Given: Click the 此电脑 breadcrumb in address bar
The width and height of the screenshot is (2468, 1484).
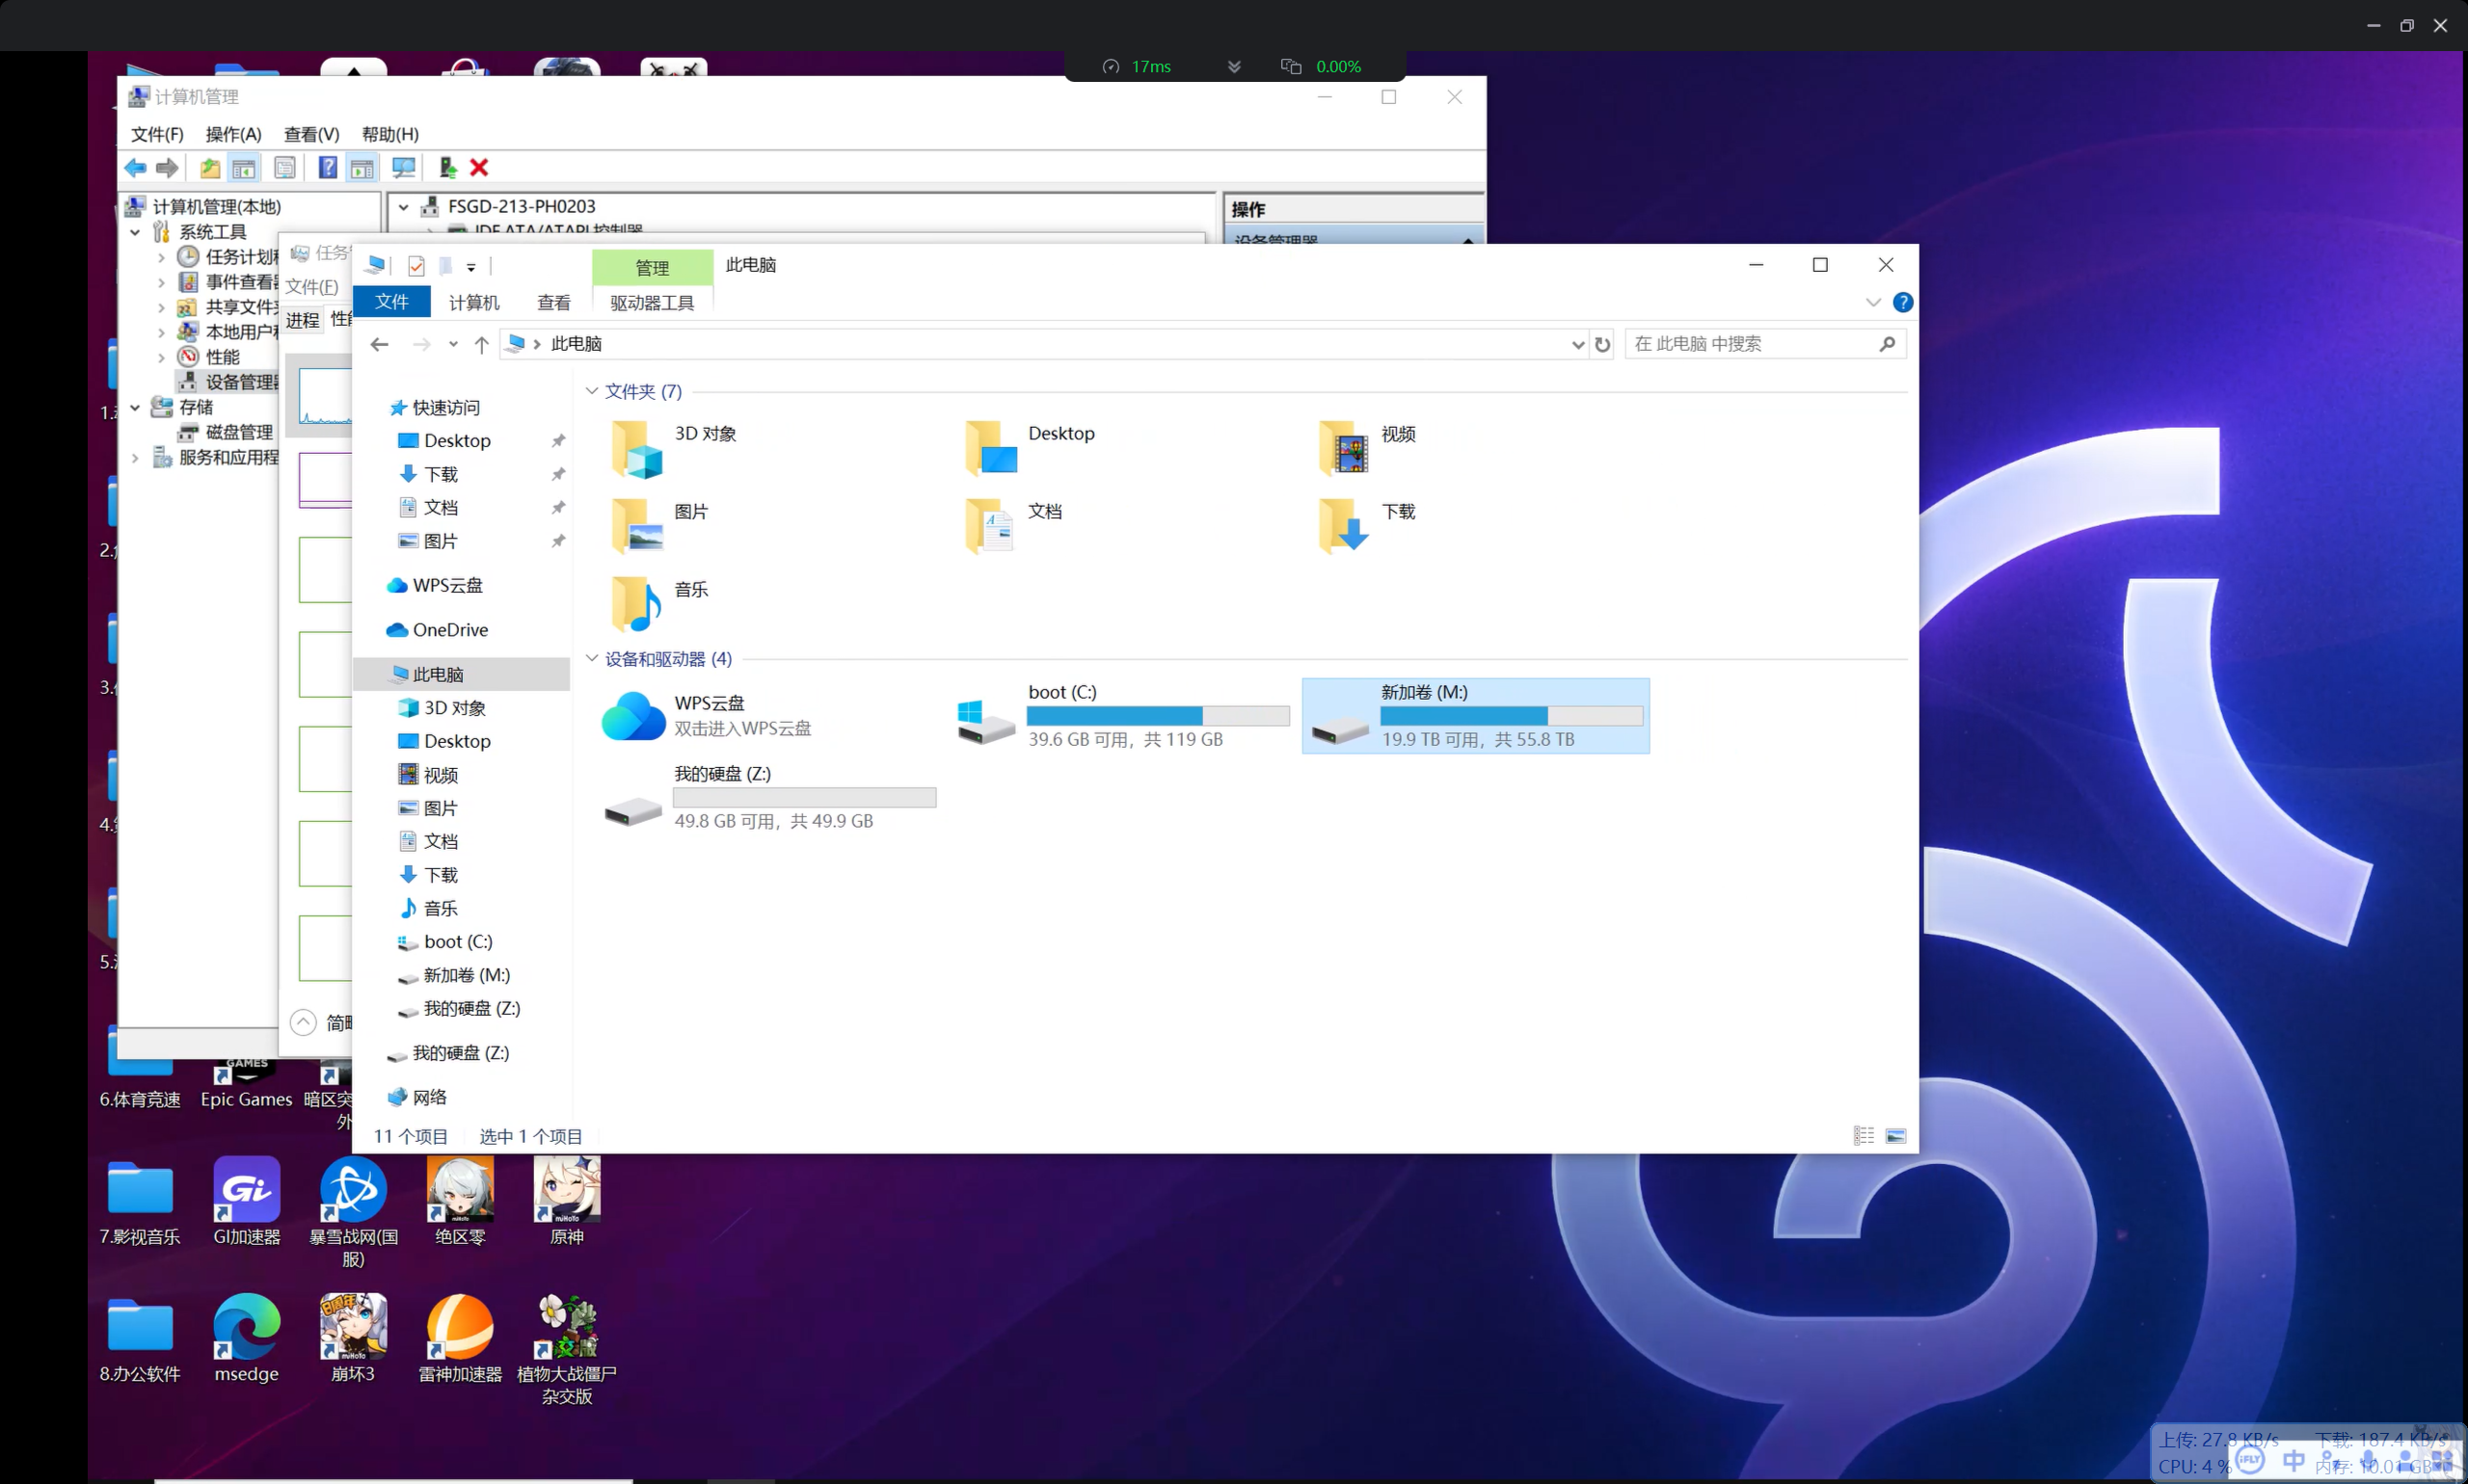Looking at the screenshot, I should tap(577, 344).
